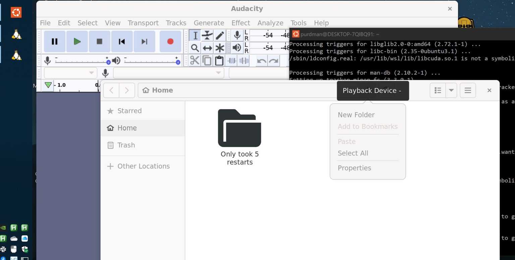The width and height of the screenshot is (515, 260).
Task: Click the Record button in Audacity
Action: (x=170, y=42)
